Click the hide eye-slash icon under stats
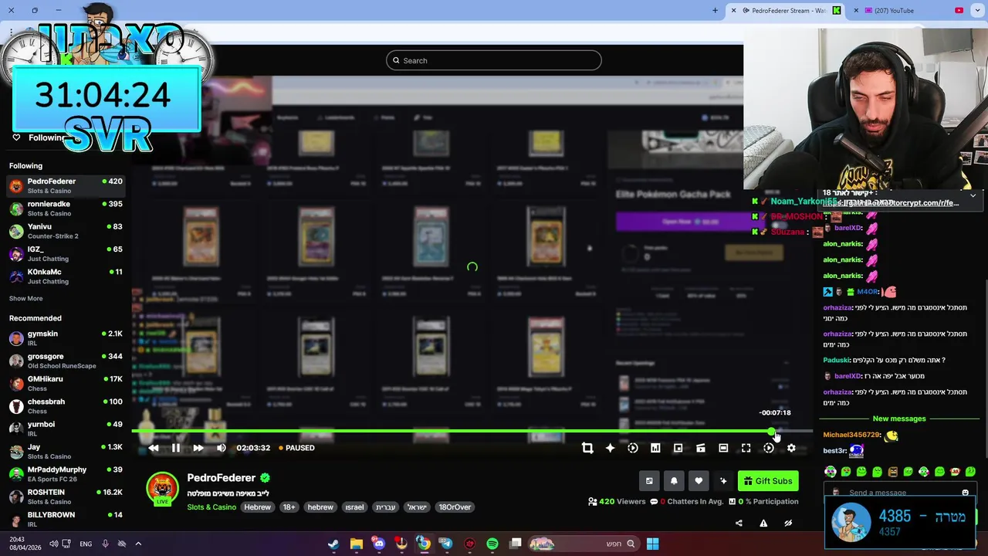 pyautogui.click(x=788, y=523)
